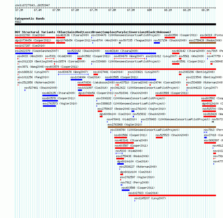Image resolution: width=223 pixels, height=218 pixels.
Task: Open the nsv463142 (Itsara2009) label
Action: [x=188, y=51]
